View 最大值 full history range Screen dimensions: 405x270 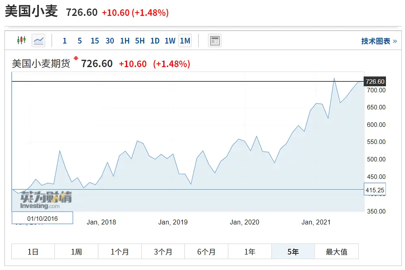click(336, 252)
